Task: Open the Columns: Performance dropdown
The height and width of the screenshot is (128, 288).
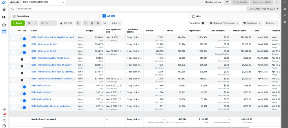Action: [x=224, y=23]
